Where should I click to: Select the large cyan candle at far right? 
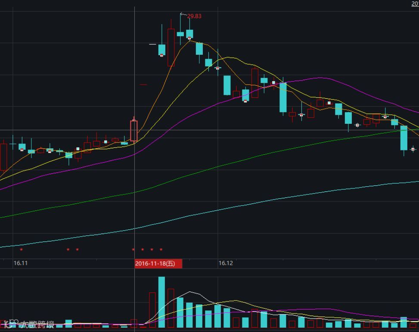pos(404,138)
